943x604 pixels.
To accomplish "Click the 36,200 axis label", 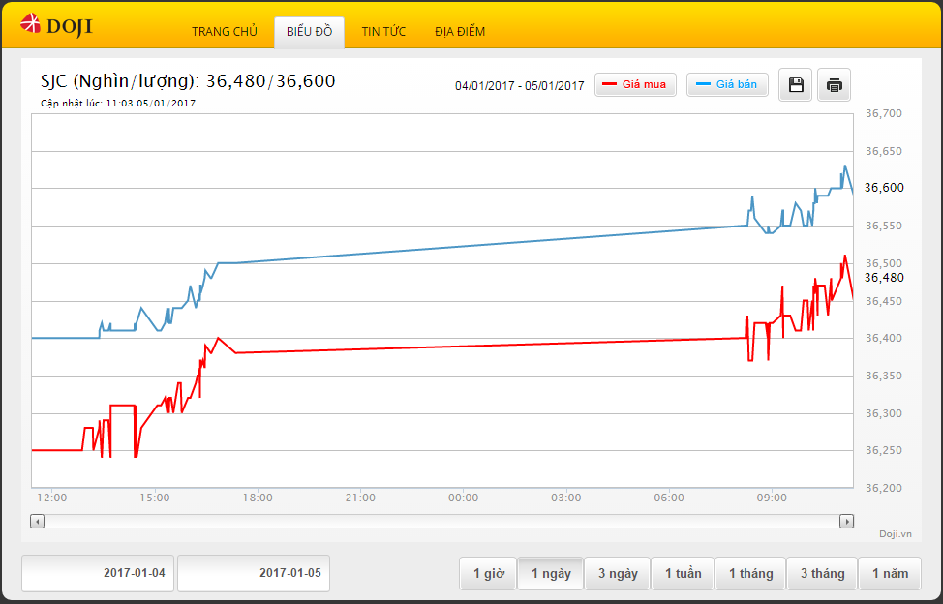I will coord(884,488).
